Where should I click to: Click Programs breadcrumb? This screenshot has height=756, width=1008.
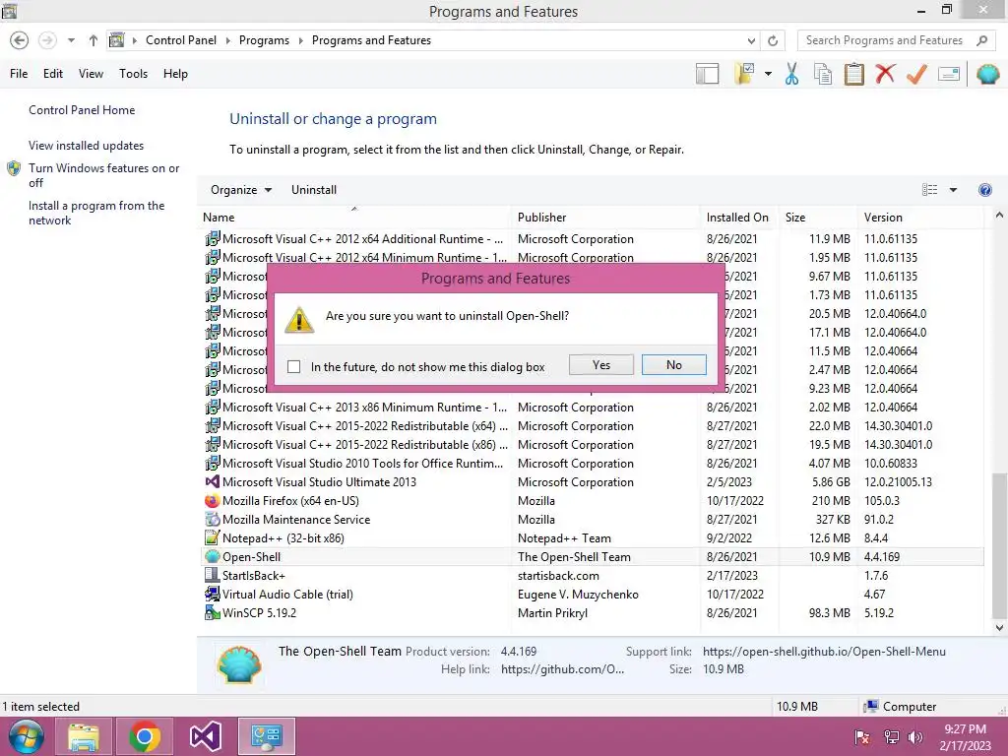[x=264, y=39]
